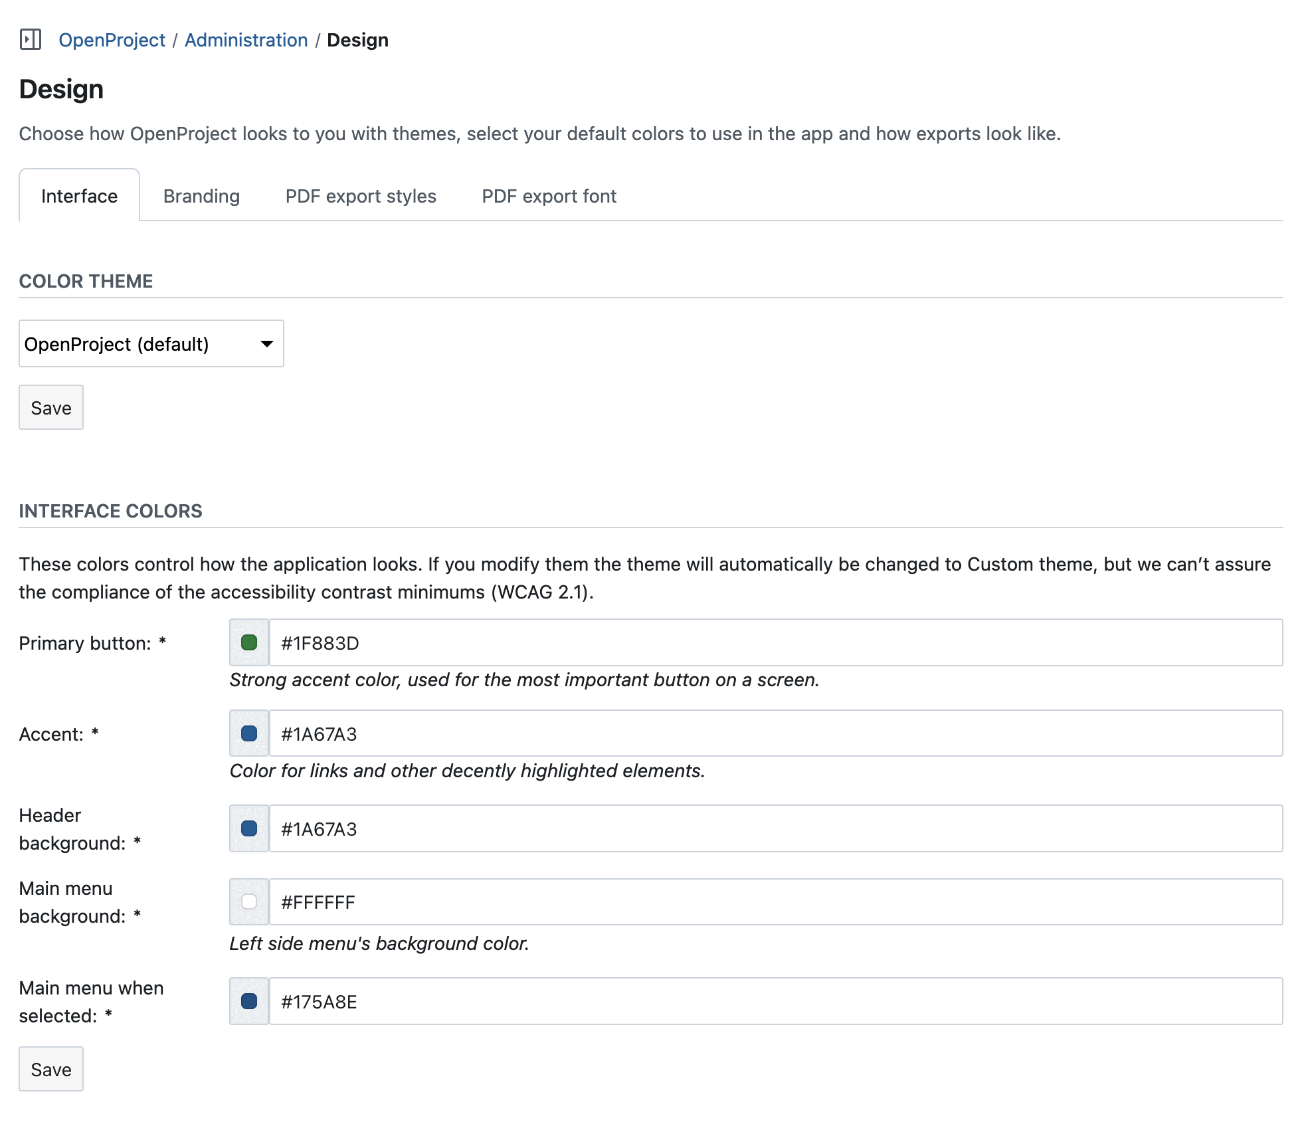Save the interface colors
This screenshot has height=1128, width=1302.
50,1069
